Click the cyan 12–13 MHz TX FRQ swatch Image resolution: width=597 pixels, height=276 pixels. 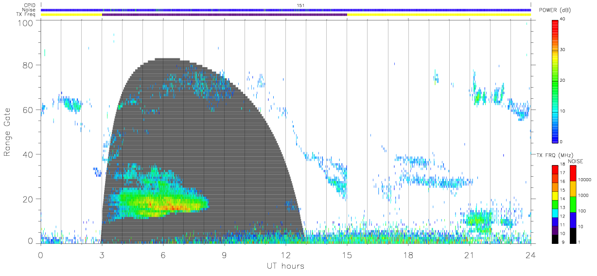(x=555, y=212)
